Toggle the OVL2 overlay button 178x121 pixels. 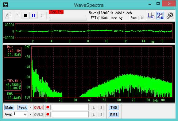[38, 115]
